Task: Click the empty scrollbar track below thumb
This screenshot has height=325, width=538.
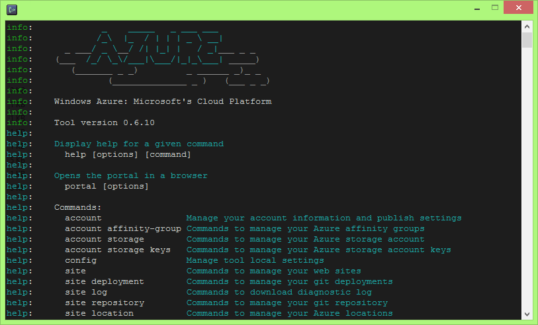Action: [527, 179]
